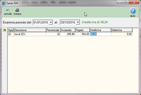Open the start date dropdown 01/01/2016
141x95 pixels.
point(51,22)
